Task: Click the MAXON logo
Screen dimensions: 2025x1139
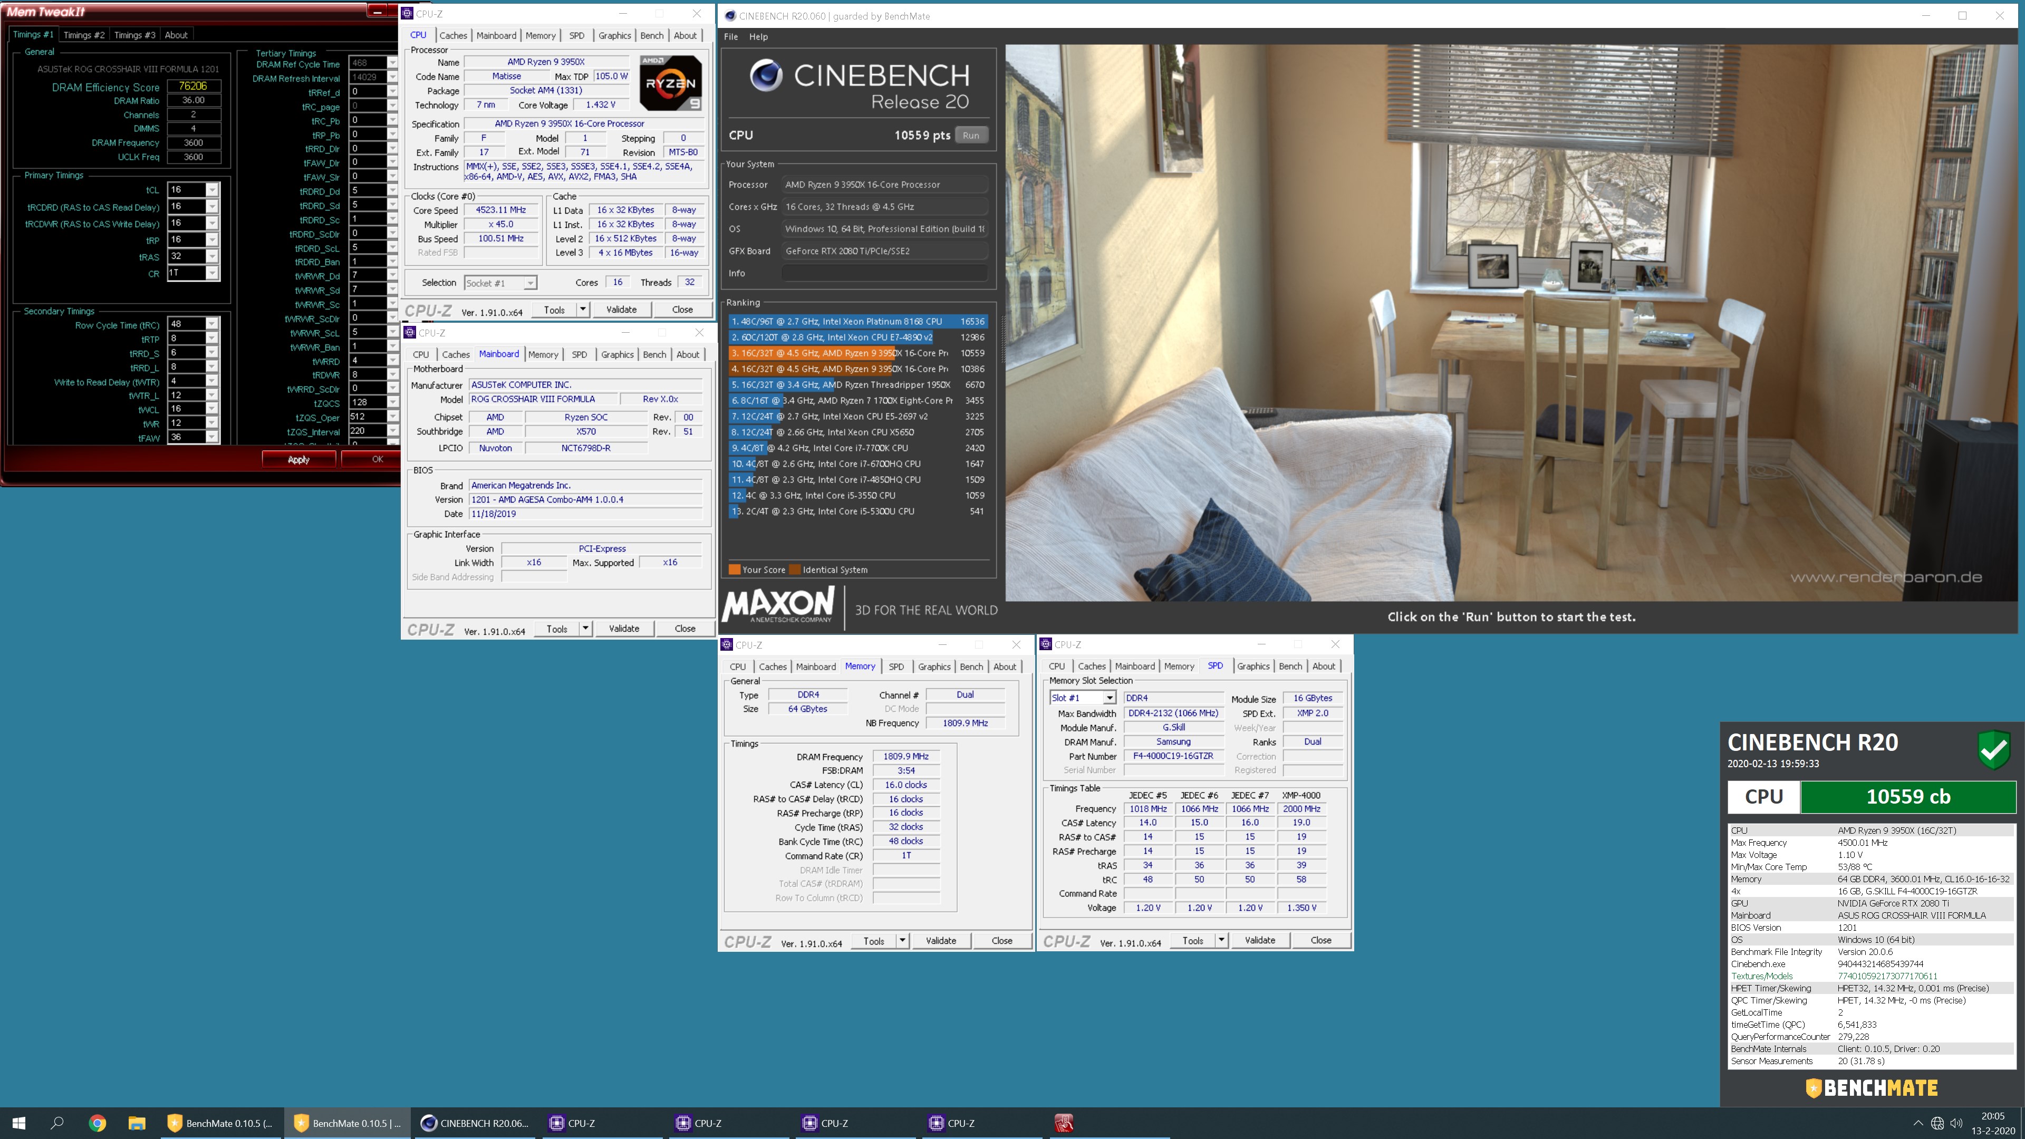Action: point(778,605)
